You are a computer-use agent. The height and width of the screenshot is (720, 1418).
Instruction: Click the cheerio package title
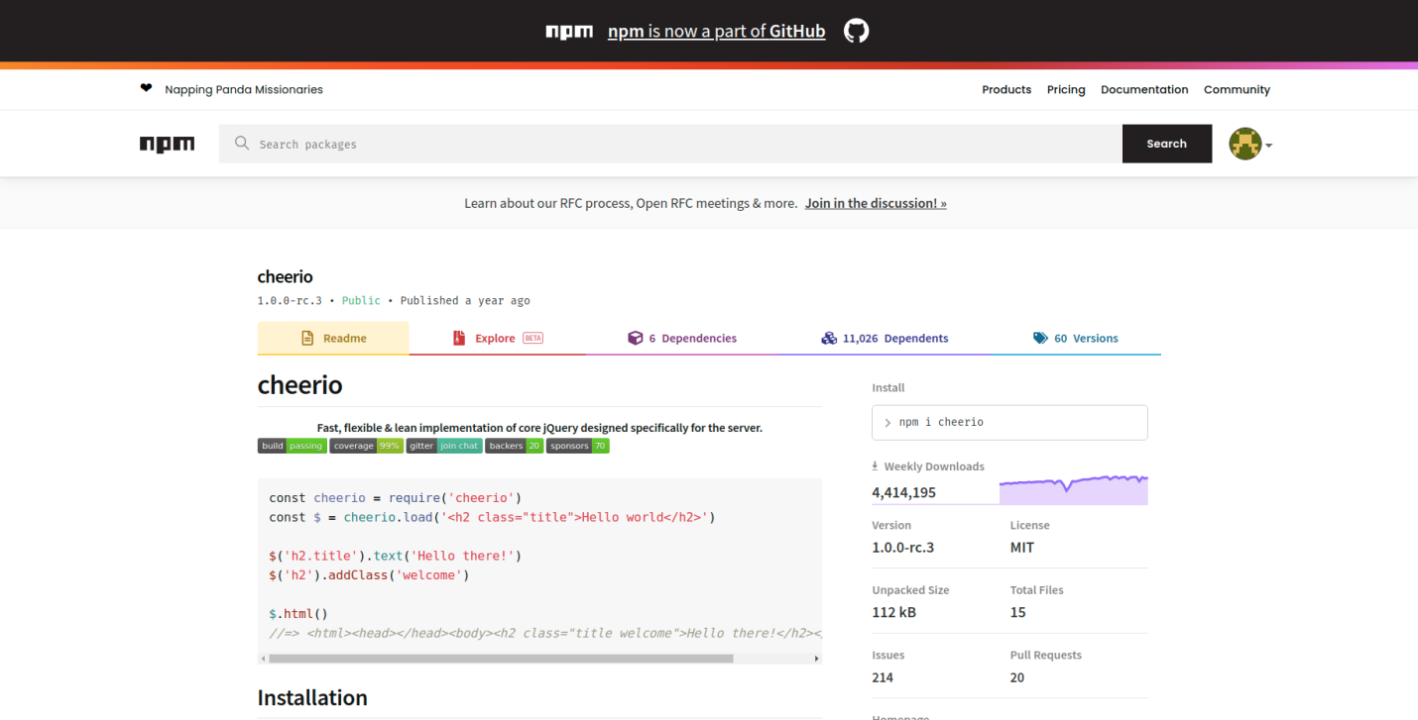click(x=286, y=276)
